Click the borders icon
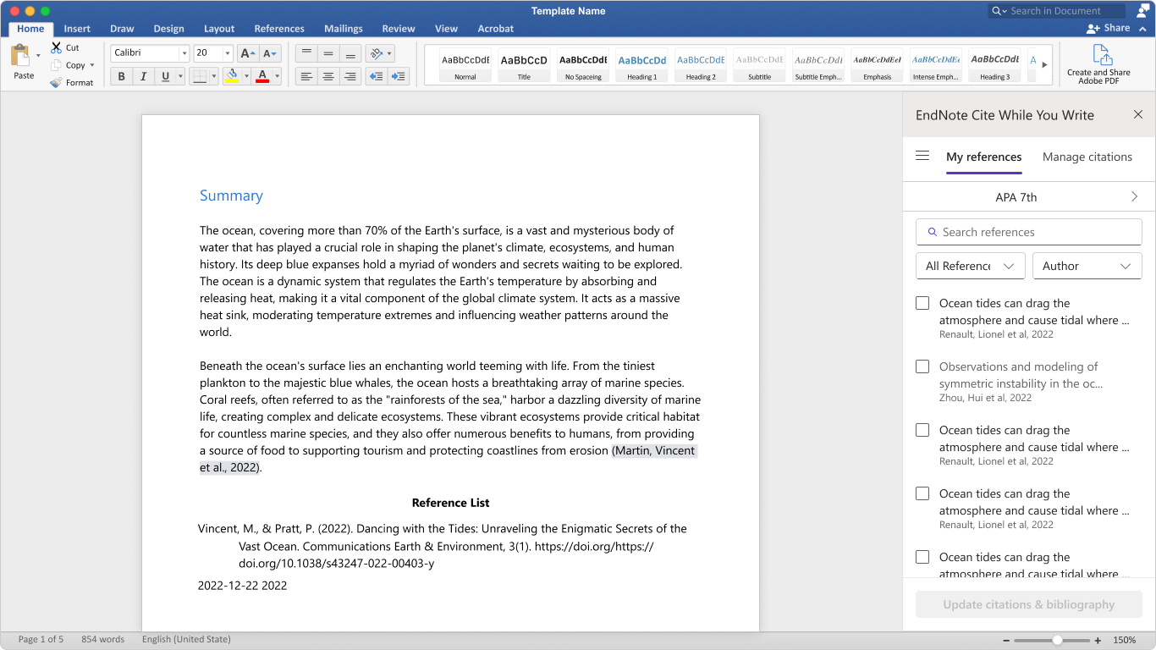 click(x=200, y=76)
